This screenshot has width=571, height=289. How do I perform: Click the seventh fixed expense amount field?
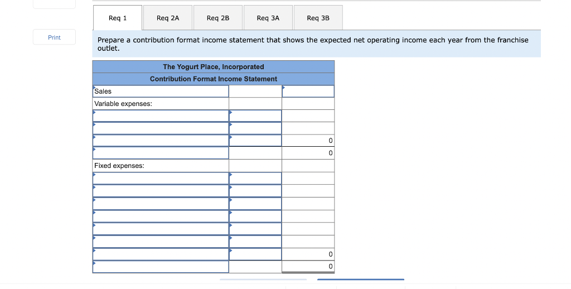click(x=255, y=254)
